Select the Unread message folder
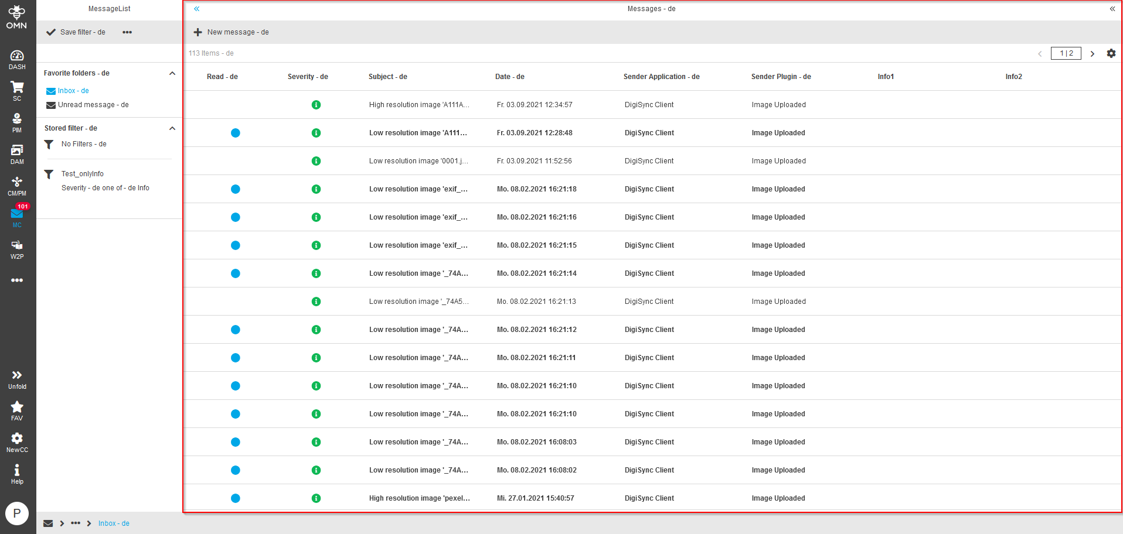The image size is (1123, 534). click(x=93, y=105)
